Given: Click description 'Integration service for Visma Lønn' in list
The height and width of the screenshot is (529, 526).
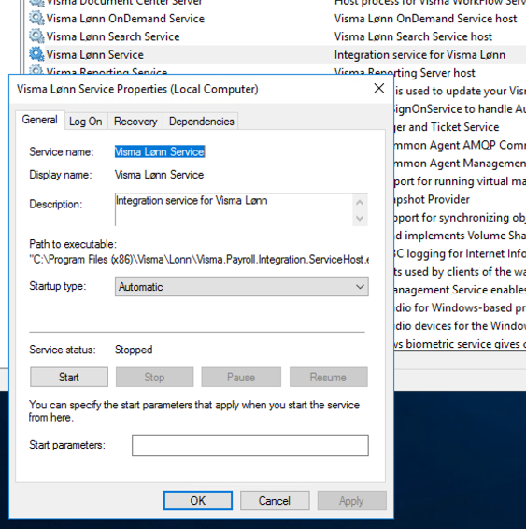Looking at the screenshot, I should tap(419, 54).
